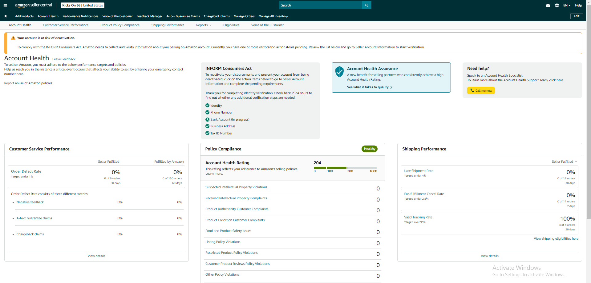The width and height of the screenshot is (591, 283).
Task: Open the Seller Account Information link in banner
Action: 375,47
